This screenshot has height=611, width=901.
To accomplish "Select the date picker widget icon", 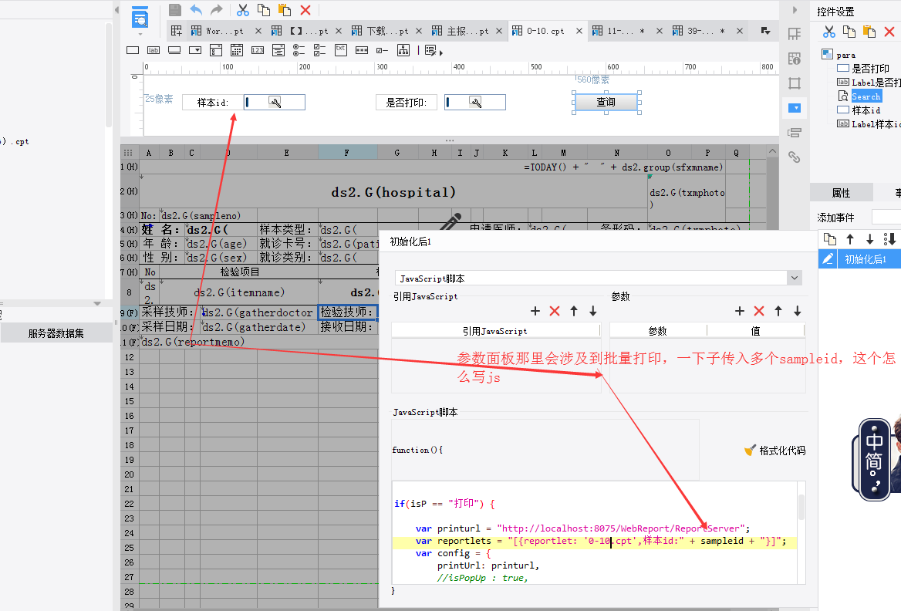I will 237,50.
